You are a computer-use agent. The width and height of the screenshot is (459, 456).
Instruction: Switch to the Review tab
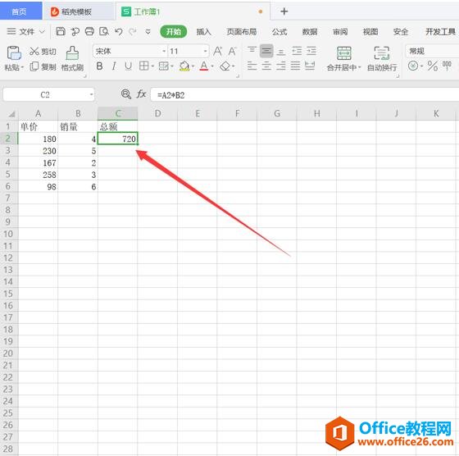coord(340,31)
